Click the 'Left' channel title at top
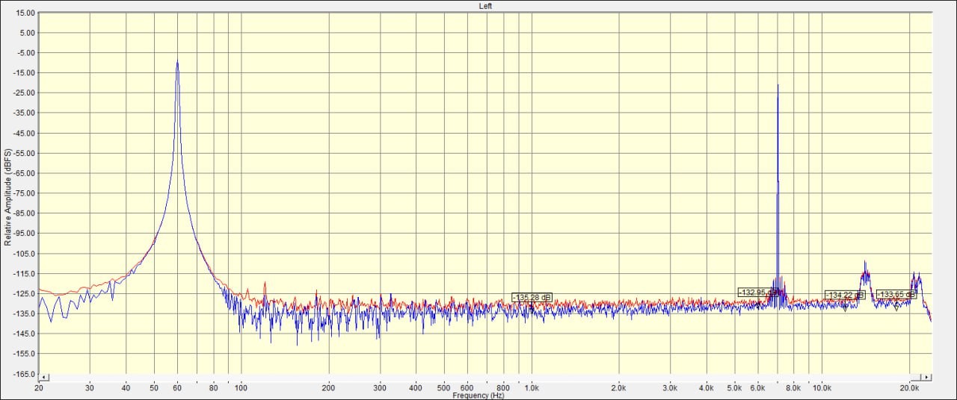This screenshot has height=400, width=957. coord(485,6)
